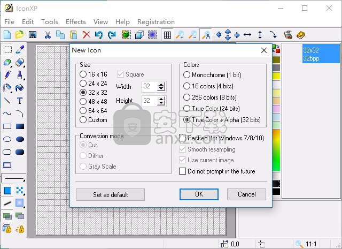Open the Tools menu
Image resolution: width=342 pixels, height=249 pixels.
click(50, 21)
